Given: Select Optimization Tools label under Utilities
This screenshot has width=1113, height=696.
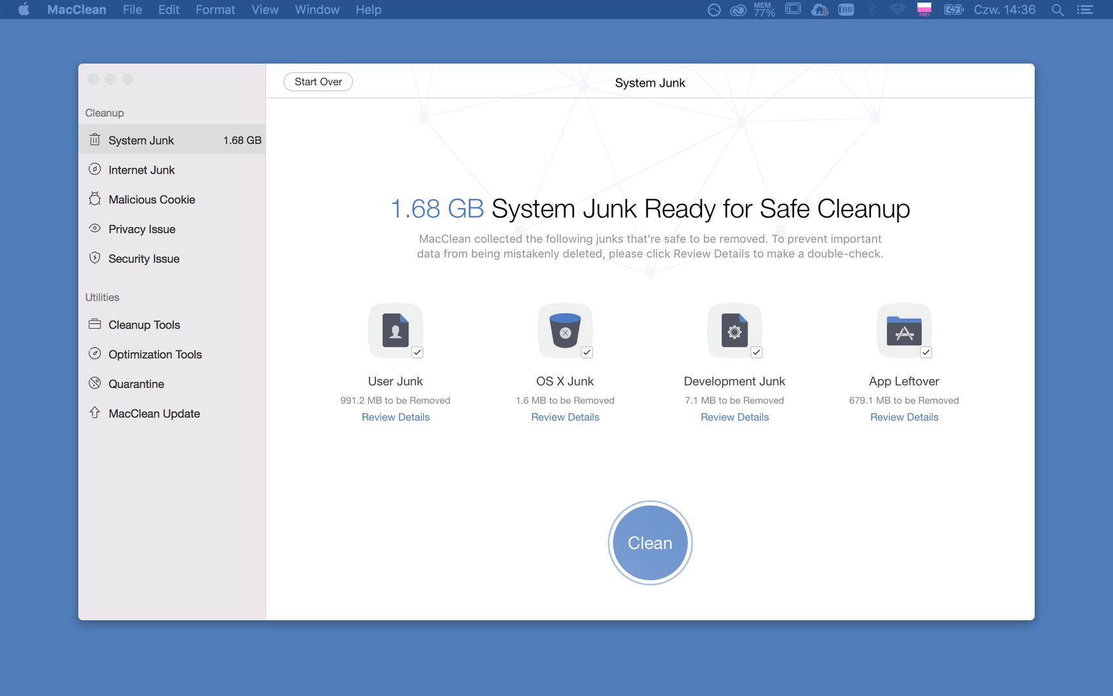Looking at the screenshot, I should click(155, 354).
